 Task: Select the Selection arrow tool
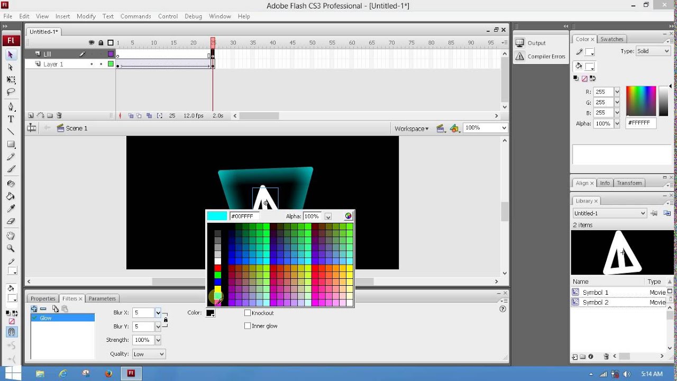click(11, 55)
